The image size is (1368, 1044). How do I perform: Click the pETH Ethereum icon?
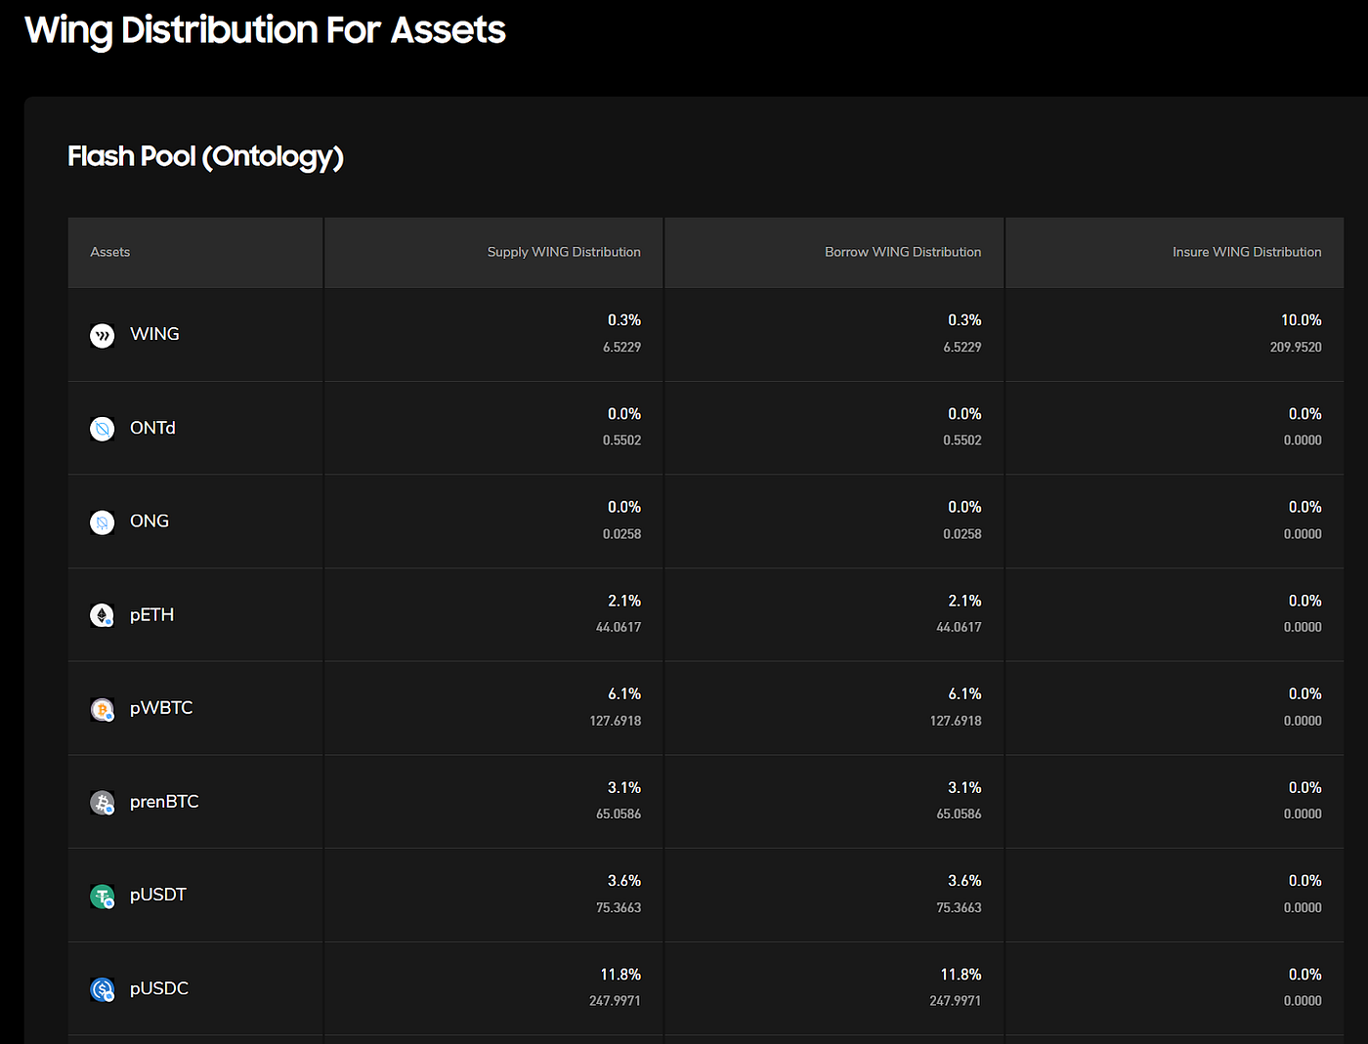(102, 615)
